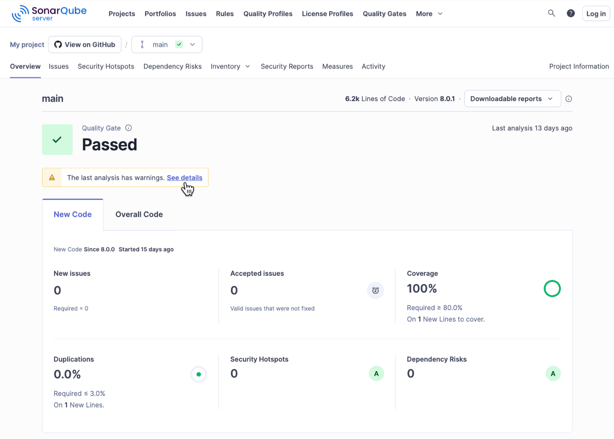614x439 pixels.
Task: Click the SonarQube server logo
Action: [x=49, y=13]
